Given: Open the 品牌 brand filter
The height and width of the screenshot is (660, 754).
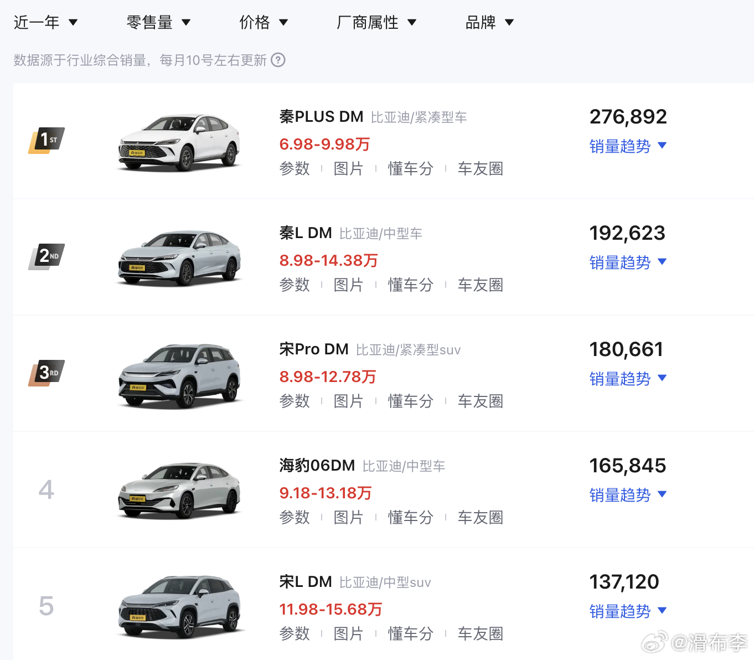Looking at the screenshot, I should click(489, 22).
